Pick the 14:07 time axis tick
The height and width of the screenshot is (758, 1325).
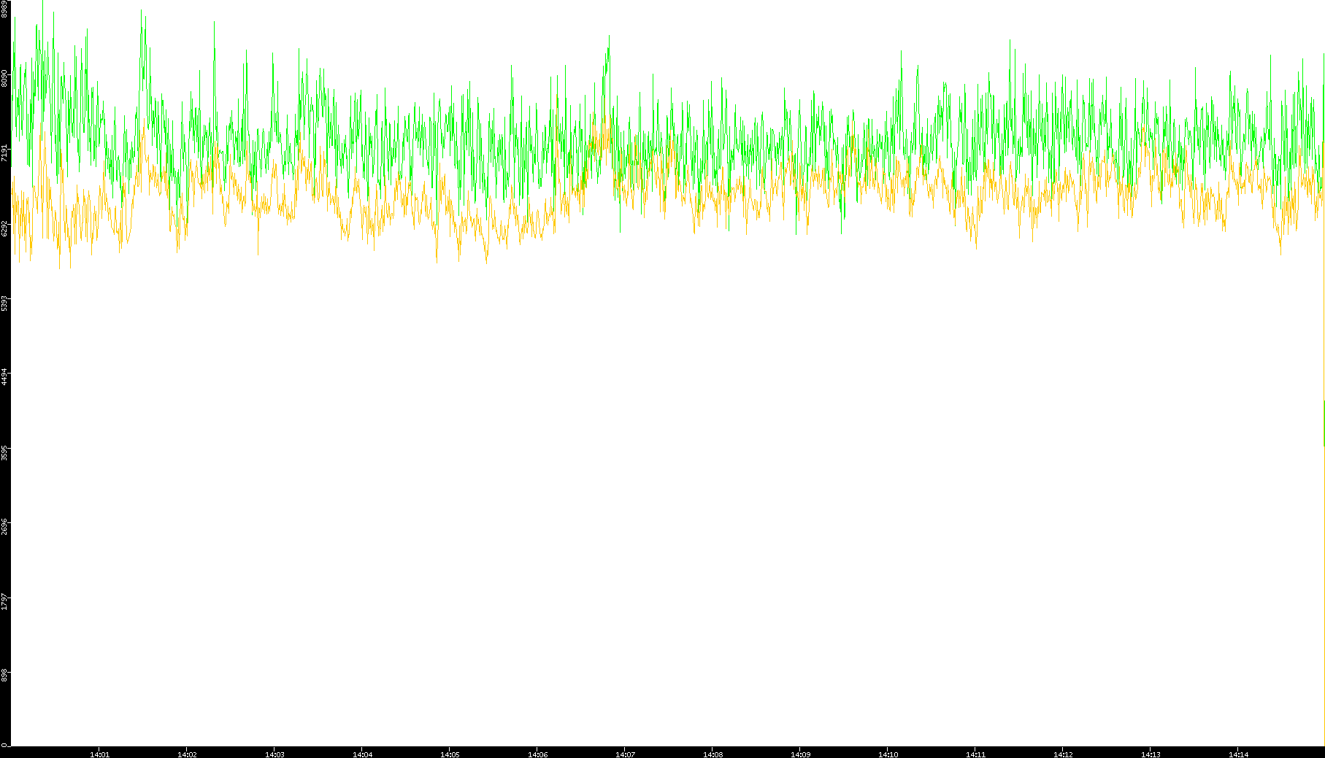click(x=625, y=754)
